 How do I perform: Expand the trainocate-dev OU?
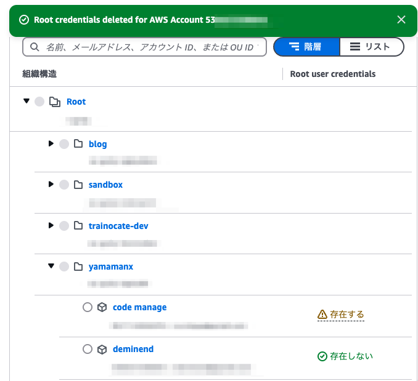click(51, 225)
